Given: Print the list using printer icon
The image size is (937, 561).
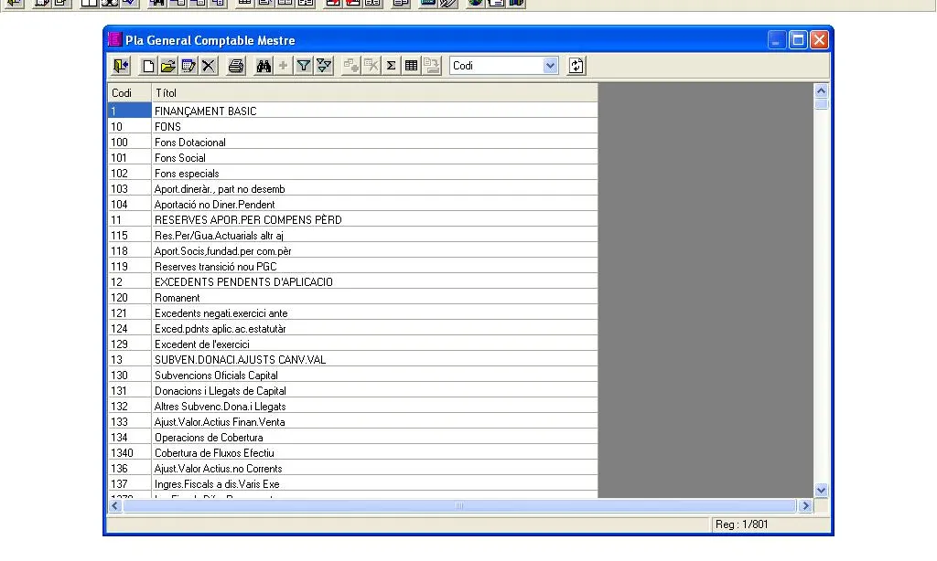Looking at the screenshot, I should (x=236, y=66).
